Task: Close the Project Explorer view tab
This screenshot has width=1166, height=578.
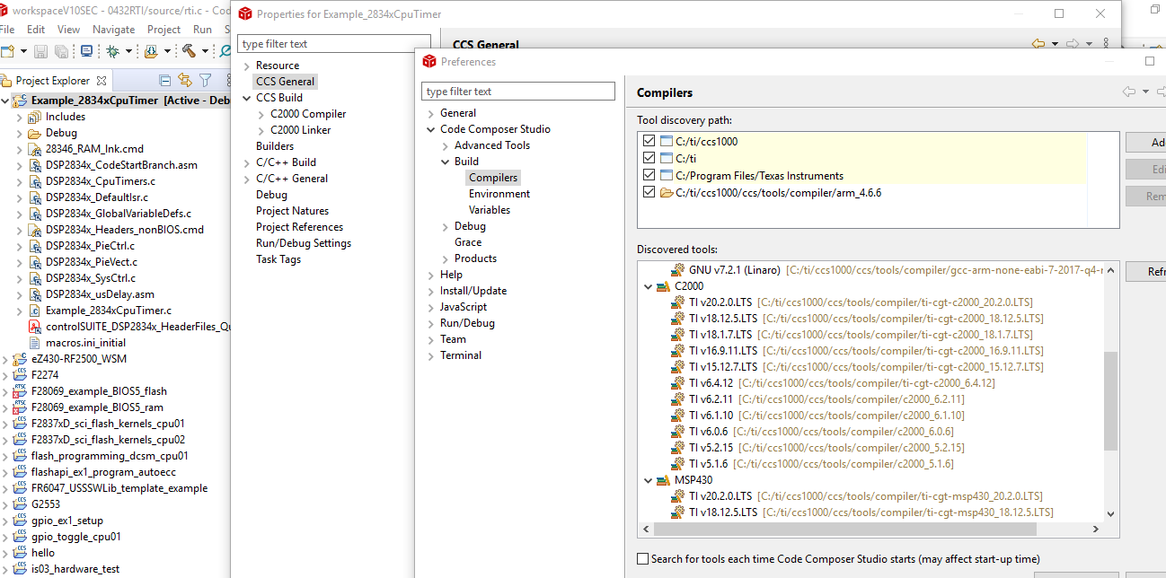Action: click(x=101, y=81)
